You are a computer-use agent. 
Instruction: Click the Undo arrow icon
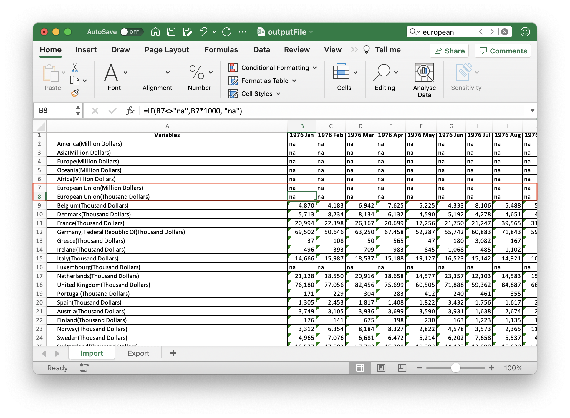point(203,32)
